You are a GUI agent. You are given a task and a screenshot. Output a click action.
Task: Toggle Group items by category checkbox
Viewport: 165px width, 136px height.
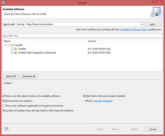pos(4,101)
